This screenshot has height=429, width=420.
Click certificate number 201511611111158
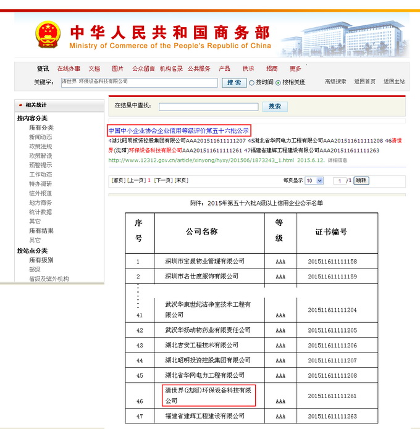coord(332,262)
